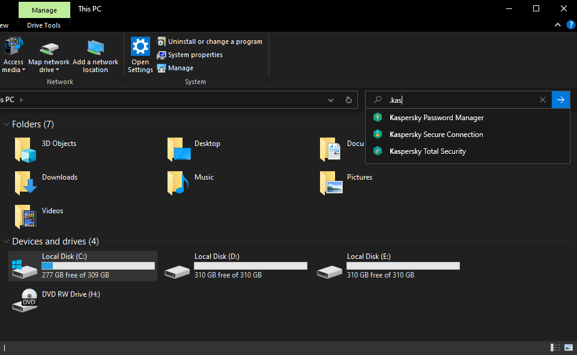Click the Pictures folder label
Viewport: 577px width, 355px height.
360,177
